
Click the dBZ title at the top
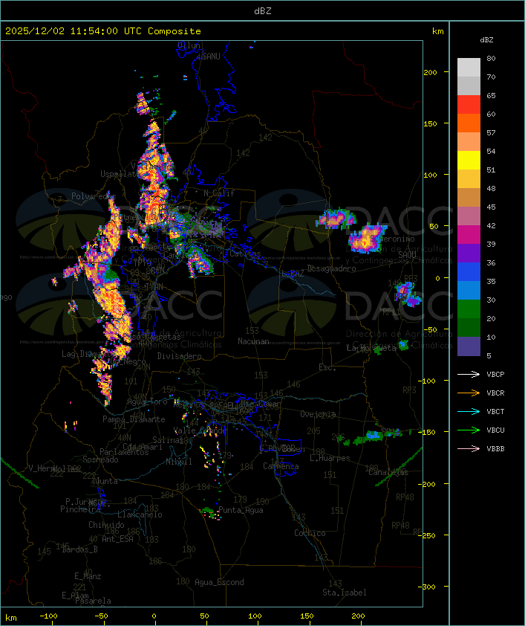tap(263, 11)
